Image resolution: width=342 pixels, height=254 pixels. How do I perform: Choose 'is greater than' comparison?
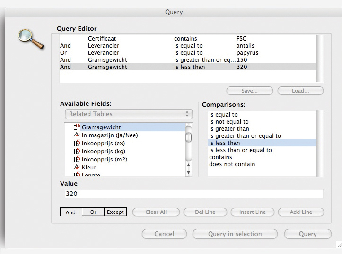[262, 128]
